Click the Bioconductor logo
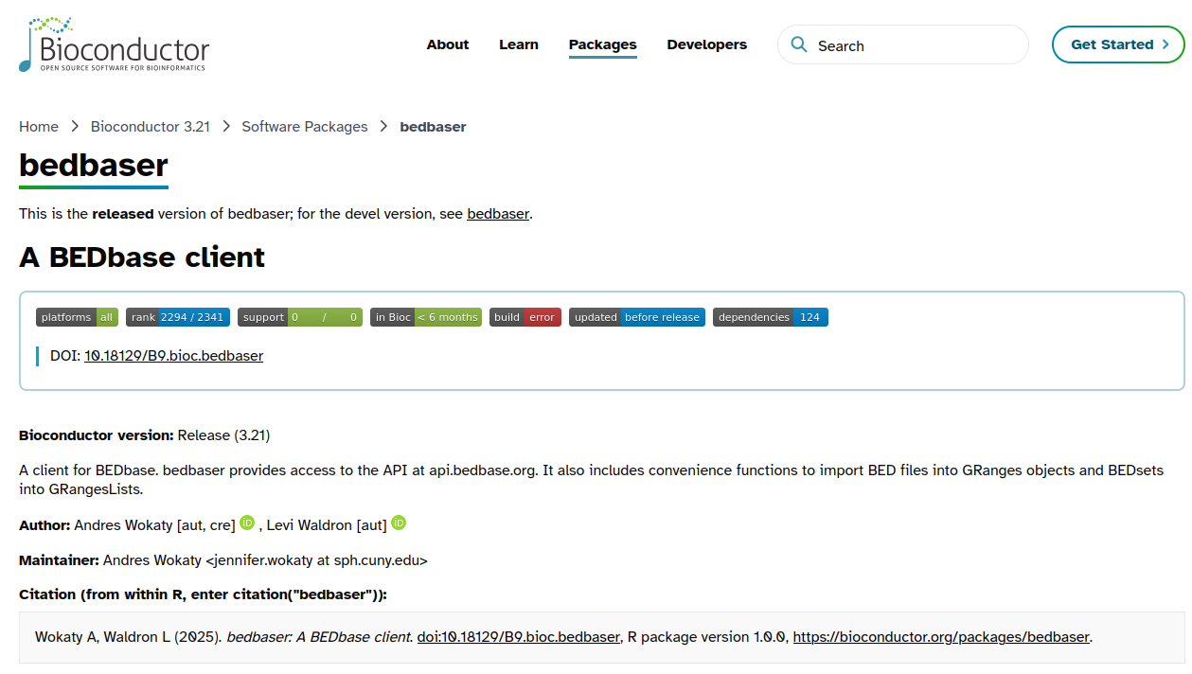 [114, 44]
